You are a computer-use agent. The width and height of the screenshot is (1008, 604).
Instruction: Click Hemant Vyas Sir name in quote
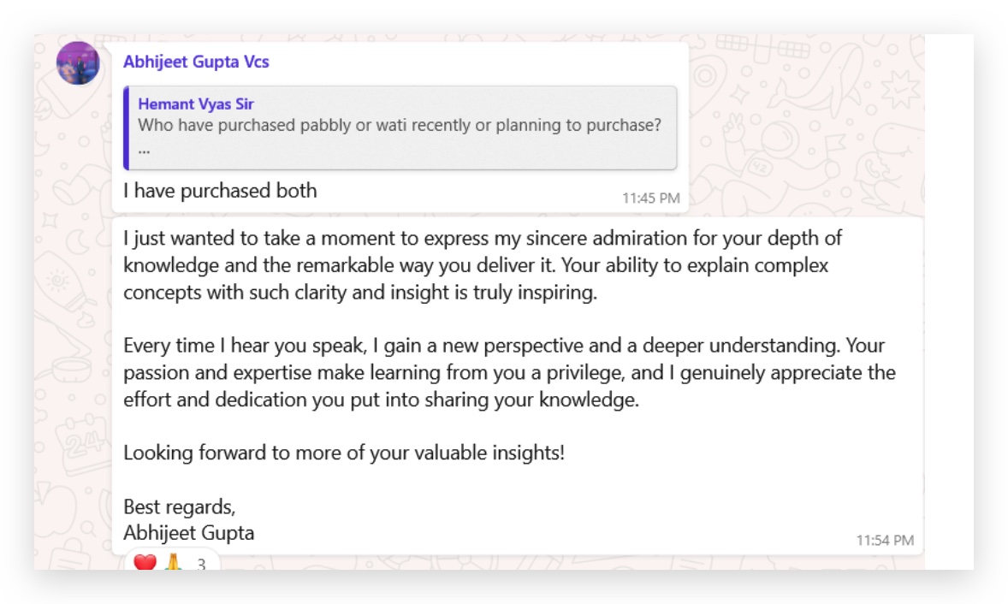(196, 104)
